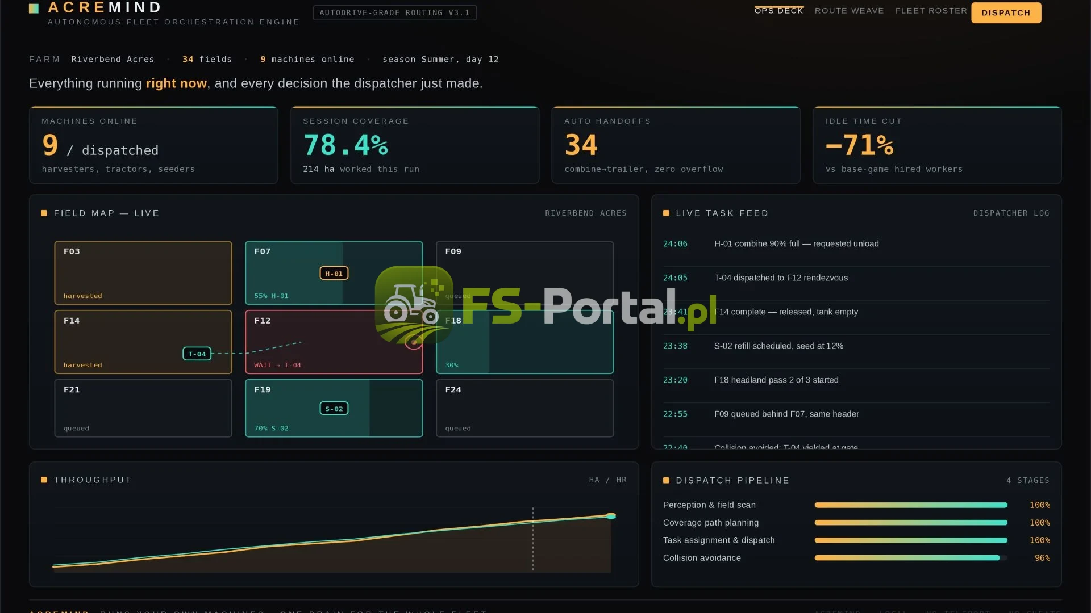Open the F19 field tile
Screen dimensions: 1091x613
(x=334, y=408)
